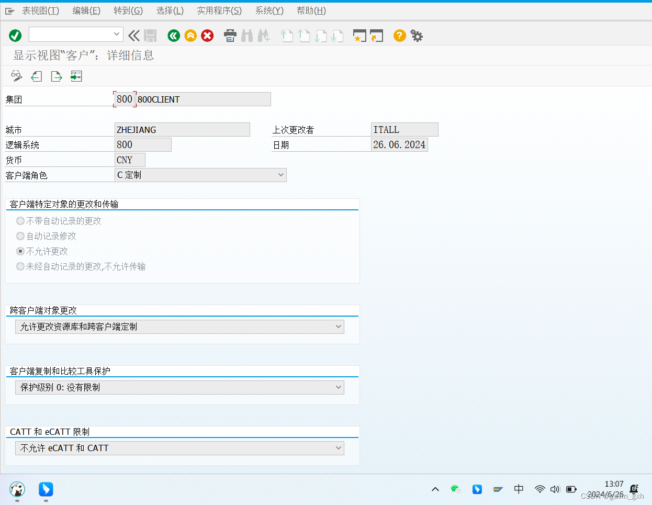The width and height of the screenshot is (652, 505).
Task: Click the Print icon in the toolbar
Action: pyautogui.click(x=230, y=36)
